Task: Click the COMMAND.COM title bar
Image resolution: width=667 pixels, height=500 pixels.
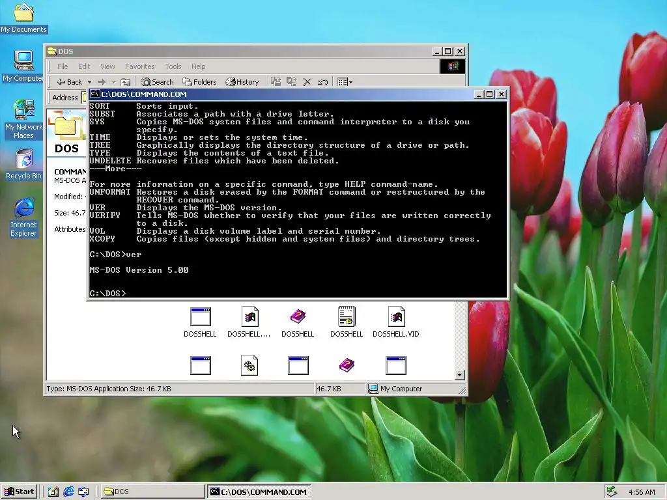Action: (x=298, y=94)
